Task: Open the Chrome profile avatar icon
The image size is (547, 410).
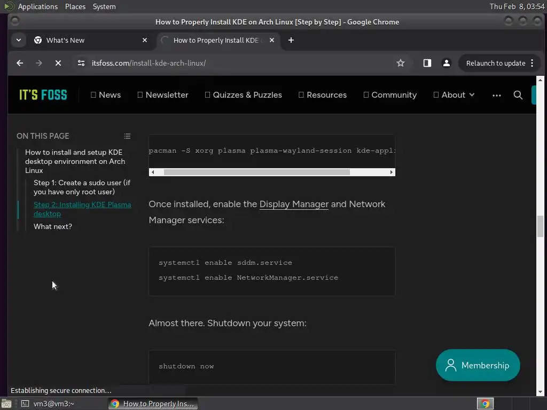Action: 446,63
